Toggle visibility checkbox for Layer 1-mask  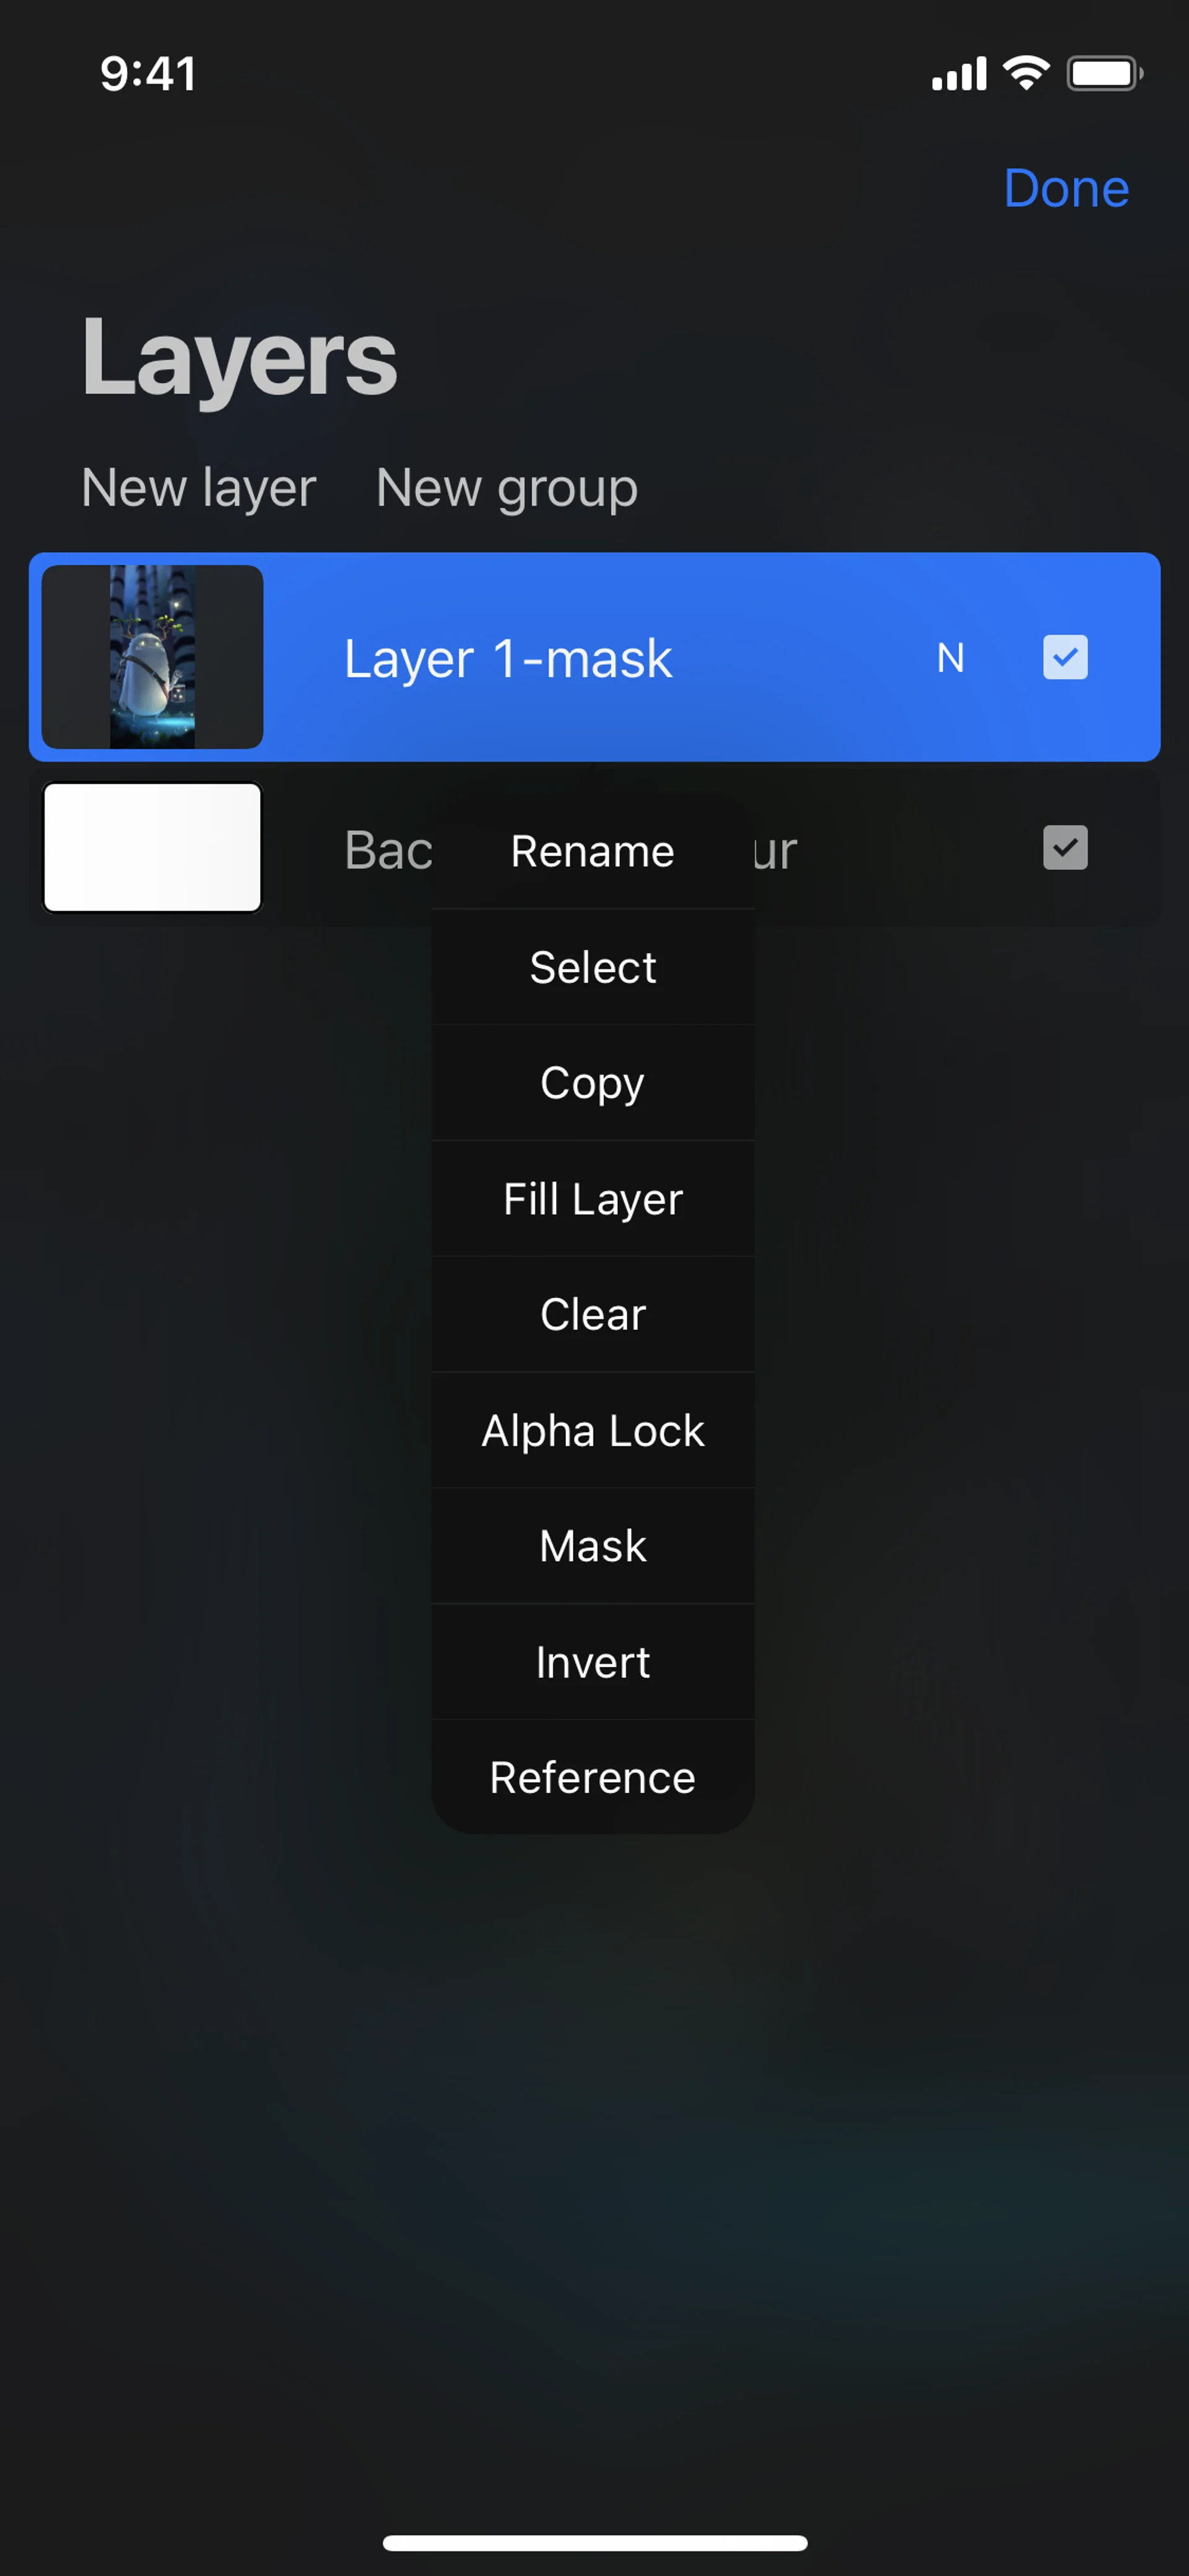click(1064, 657)
